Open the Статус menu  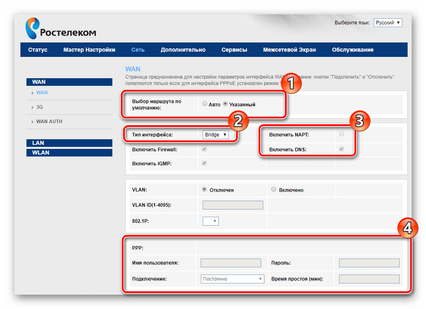click(x=38, y=50)
